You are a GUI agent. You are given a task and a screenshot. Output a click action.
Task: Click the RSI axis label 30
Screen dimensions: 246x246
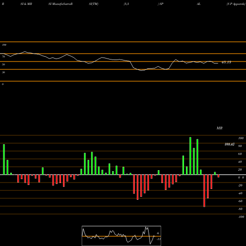(3, 72)
